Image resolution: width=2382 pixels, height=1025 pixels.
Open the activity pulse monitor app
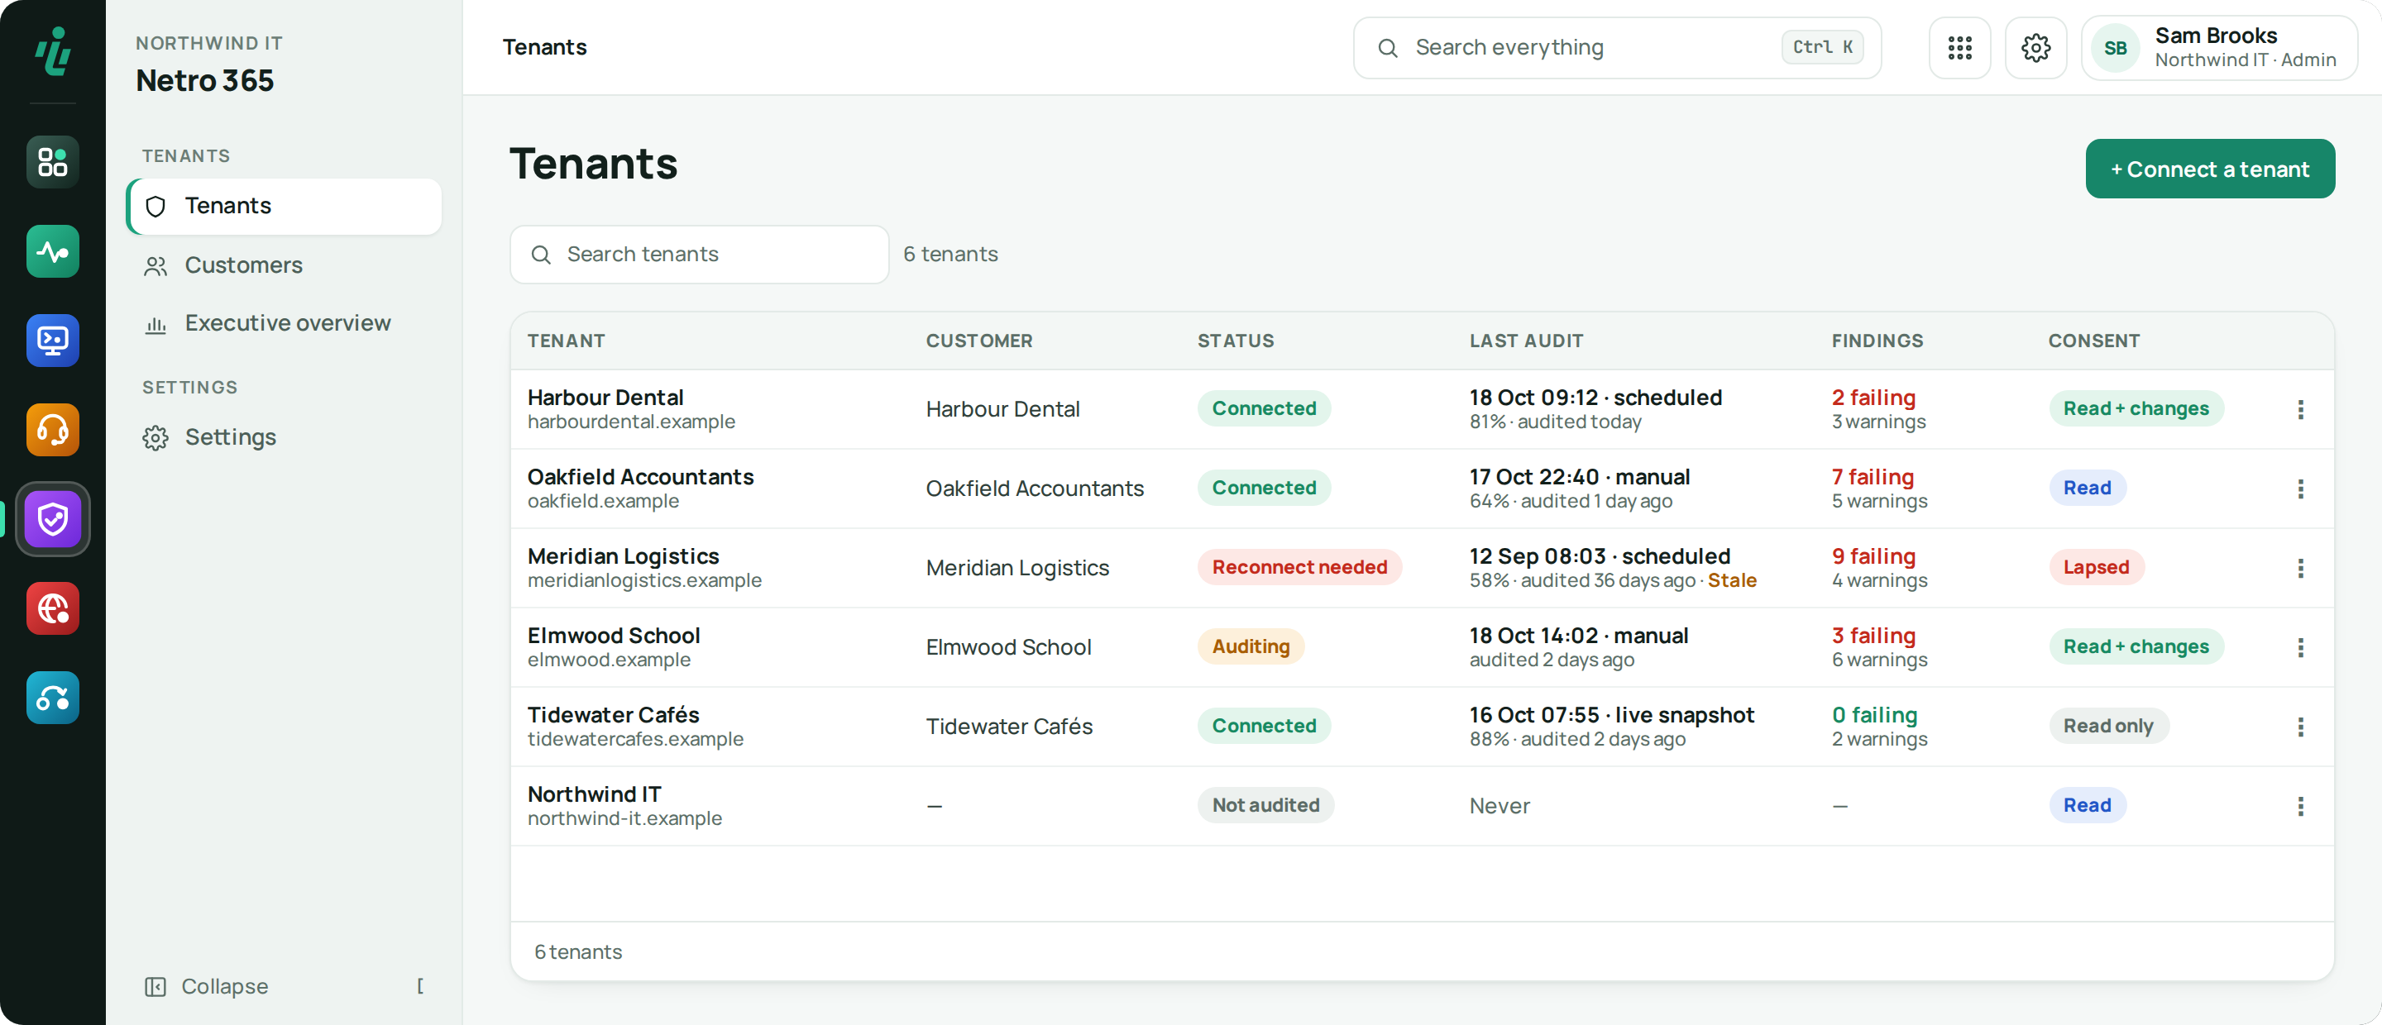(x=53, y=251)
